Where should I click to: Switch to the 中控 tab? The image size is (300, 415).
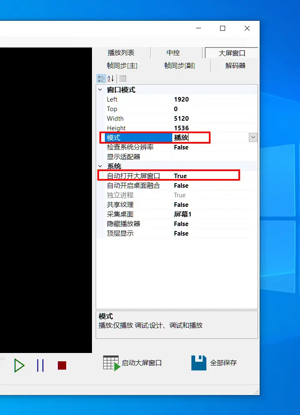(x=173, y=53)
